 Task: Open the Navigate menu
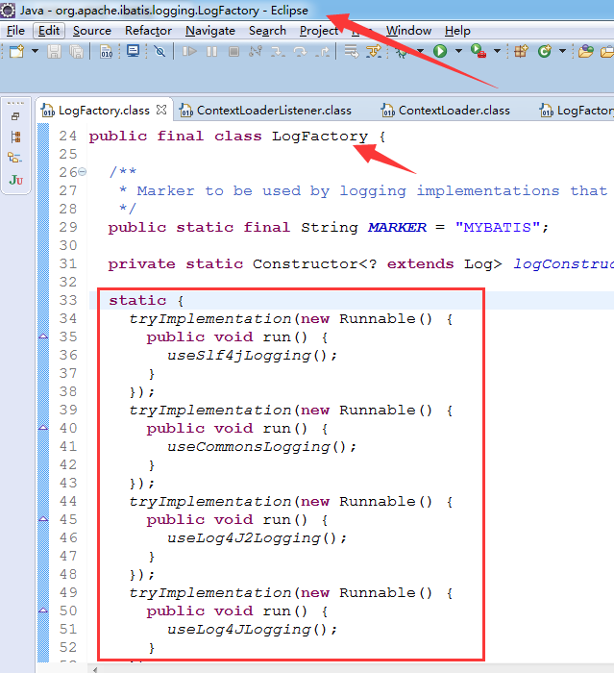click(210, 31)
